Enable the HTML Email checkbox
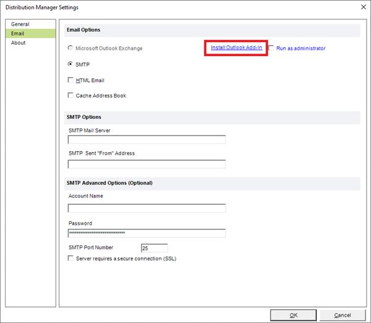This screenshot has width=371, height=323. point(70,80)
